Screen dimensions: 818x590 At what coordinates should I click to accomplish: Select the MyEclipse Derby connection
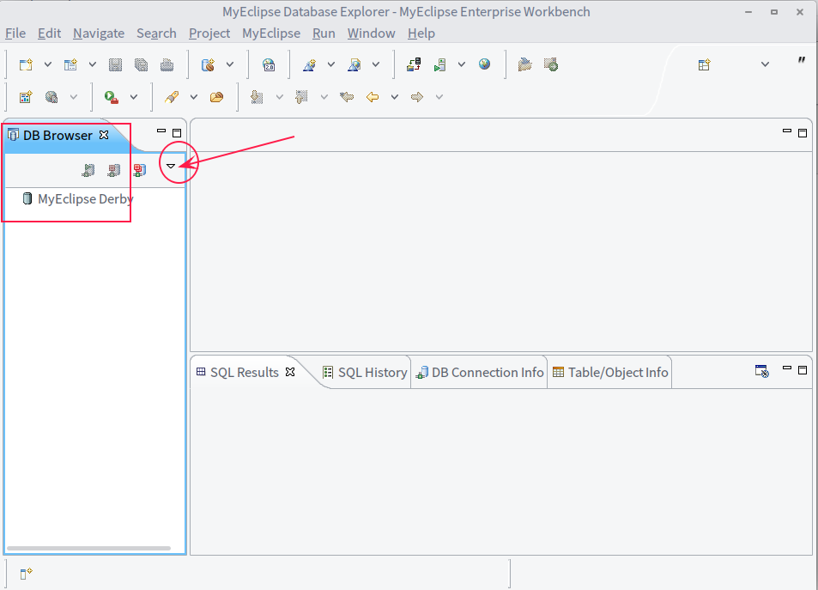pos(86,199)
